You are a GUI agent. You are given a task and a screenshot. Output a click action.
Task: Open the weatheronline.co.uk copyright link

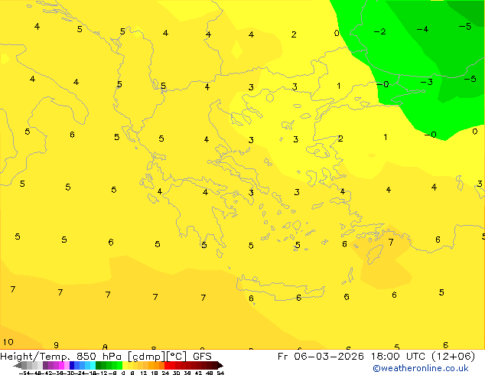point(420,368)
